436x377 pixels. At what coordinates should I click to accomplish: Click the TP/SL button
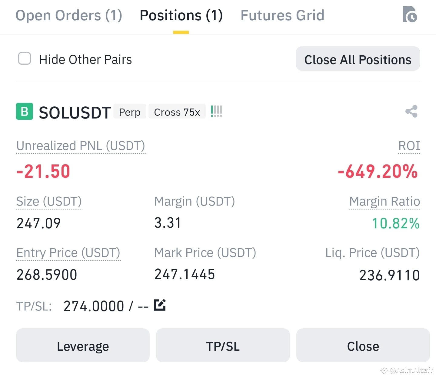223,345
